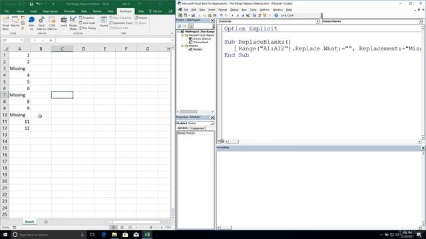The height and width of the screenshot is (239, 426).
Task: Click View Code in Controls group
Action: click(x=87, y=23)
